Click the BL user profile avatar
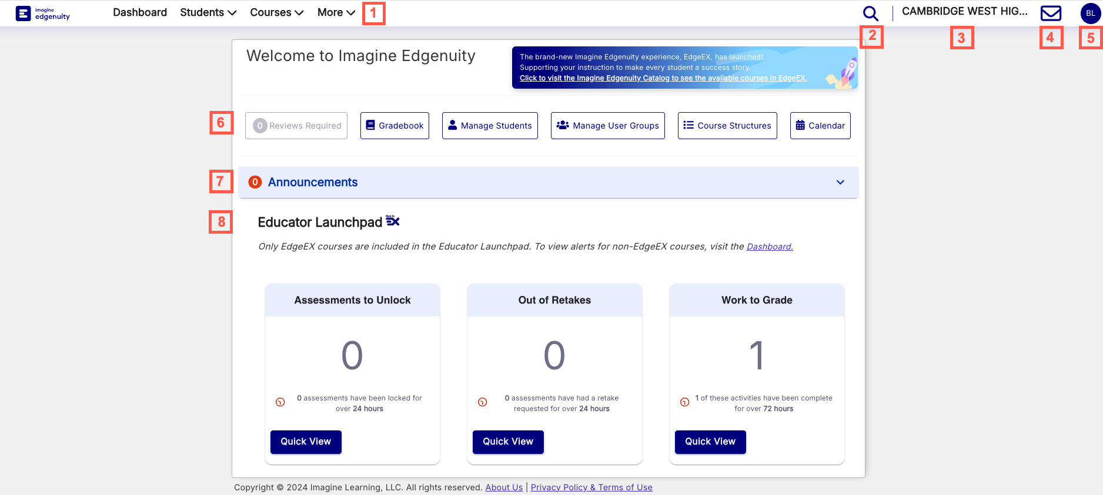 [x=1090, y=14]
